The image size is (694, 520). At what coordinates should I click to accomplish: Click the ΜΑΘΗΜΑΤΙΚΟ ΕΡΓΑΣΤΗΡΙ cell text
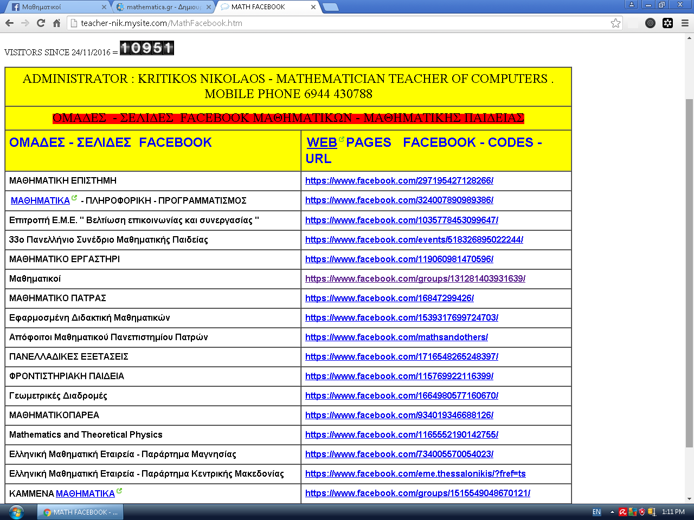coord(65,259)
